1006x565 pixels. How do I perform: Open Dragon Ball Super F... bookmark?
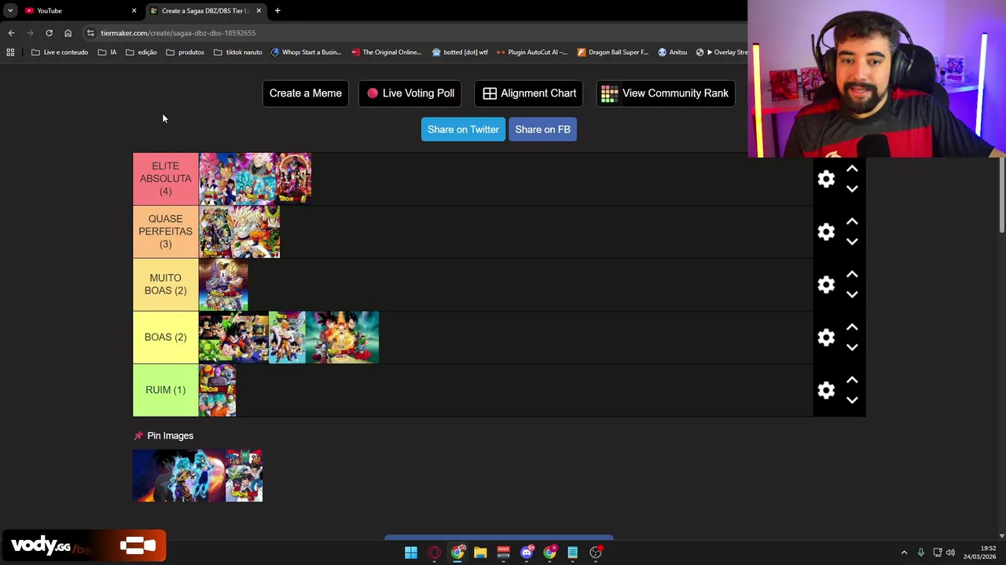point(613,53)
